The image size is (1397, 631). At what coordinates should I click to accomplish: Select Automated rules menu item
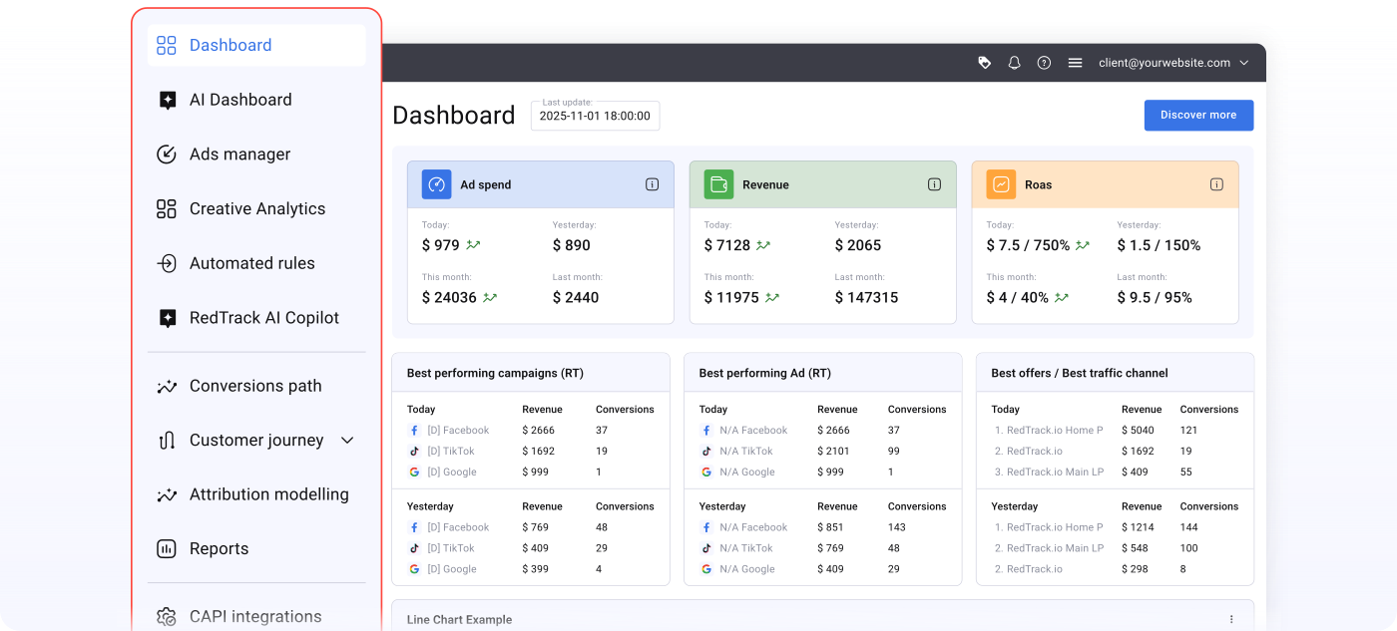(251, 263)
